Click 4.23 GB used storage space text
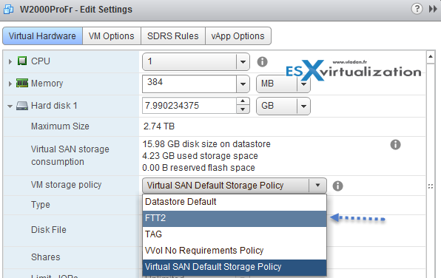This screenshot has width=441, height=278. click(201, 156)
